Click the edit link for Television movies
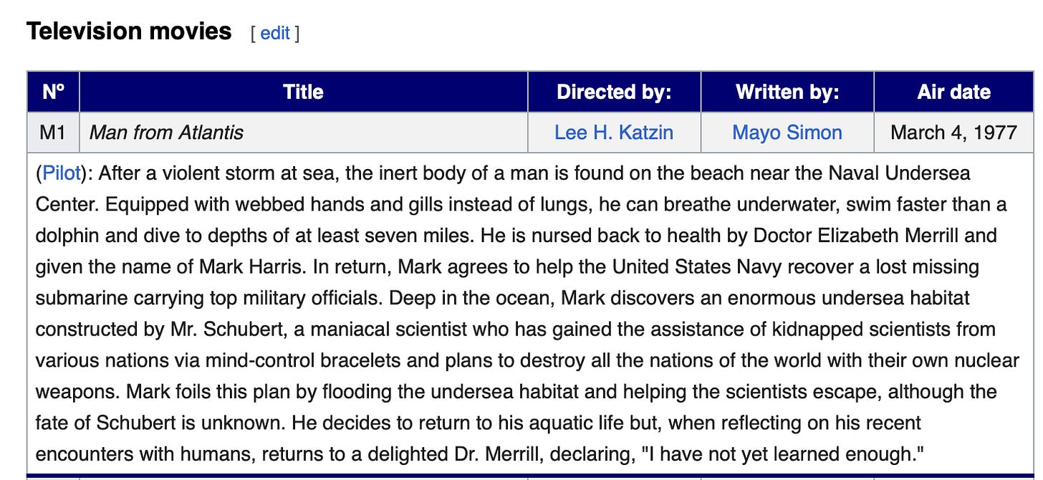The height and width of the screenshot is (480, 1043). point(274,33)
